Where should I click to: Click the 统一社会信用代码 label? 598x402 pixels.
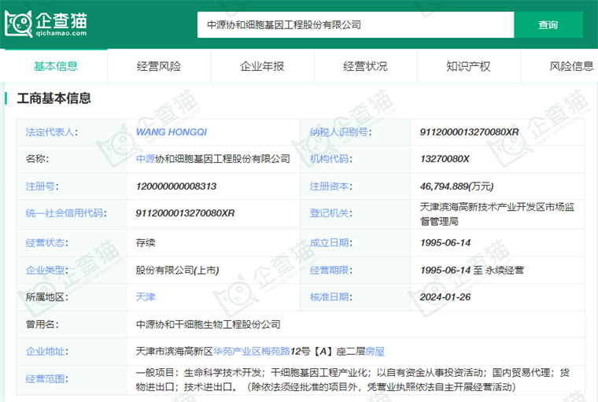(66, 213)
